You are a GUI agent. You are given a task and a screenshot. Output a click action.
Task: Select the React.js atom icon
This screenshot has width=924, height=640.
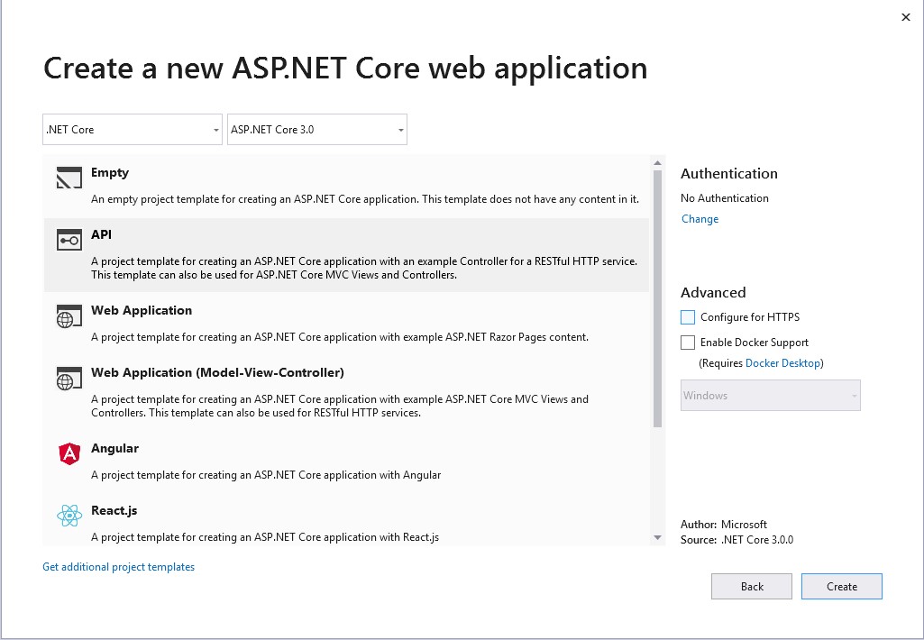(x=69, y=516)
